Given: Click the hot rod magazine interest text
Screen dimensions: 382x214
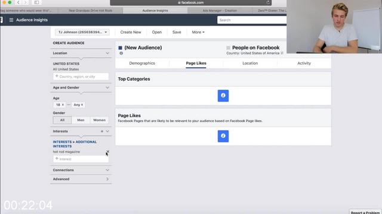Looking at the screenshot, I should (66, 152).
